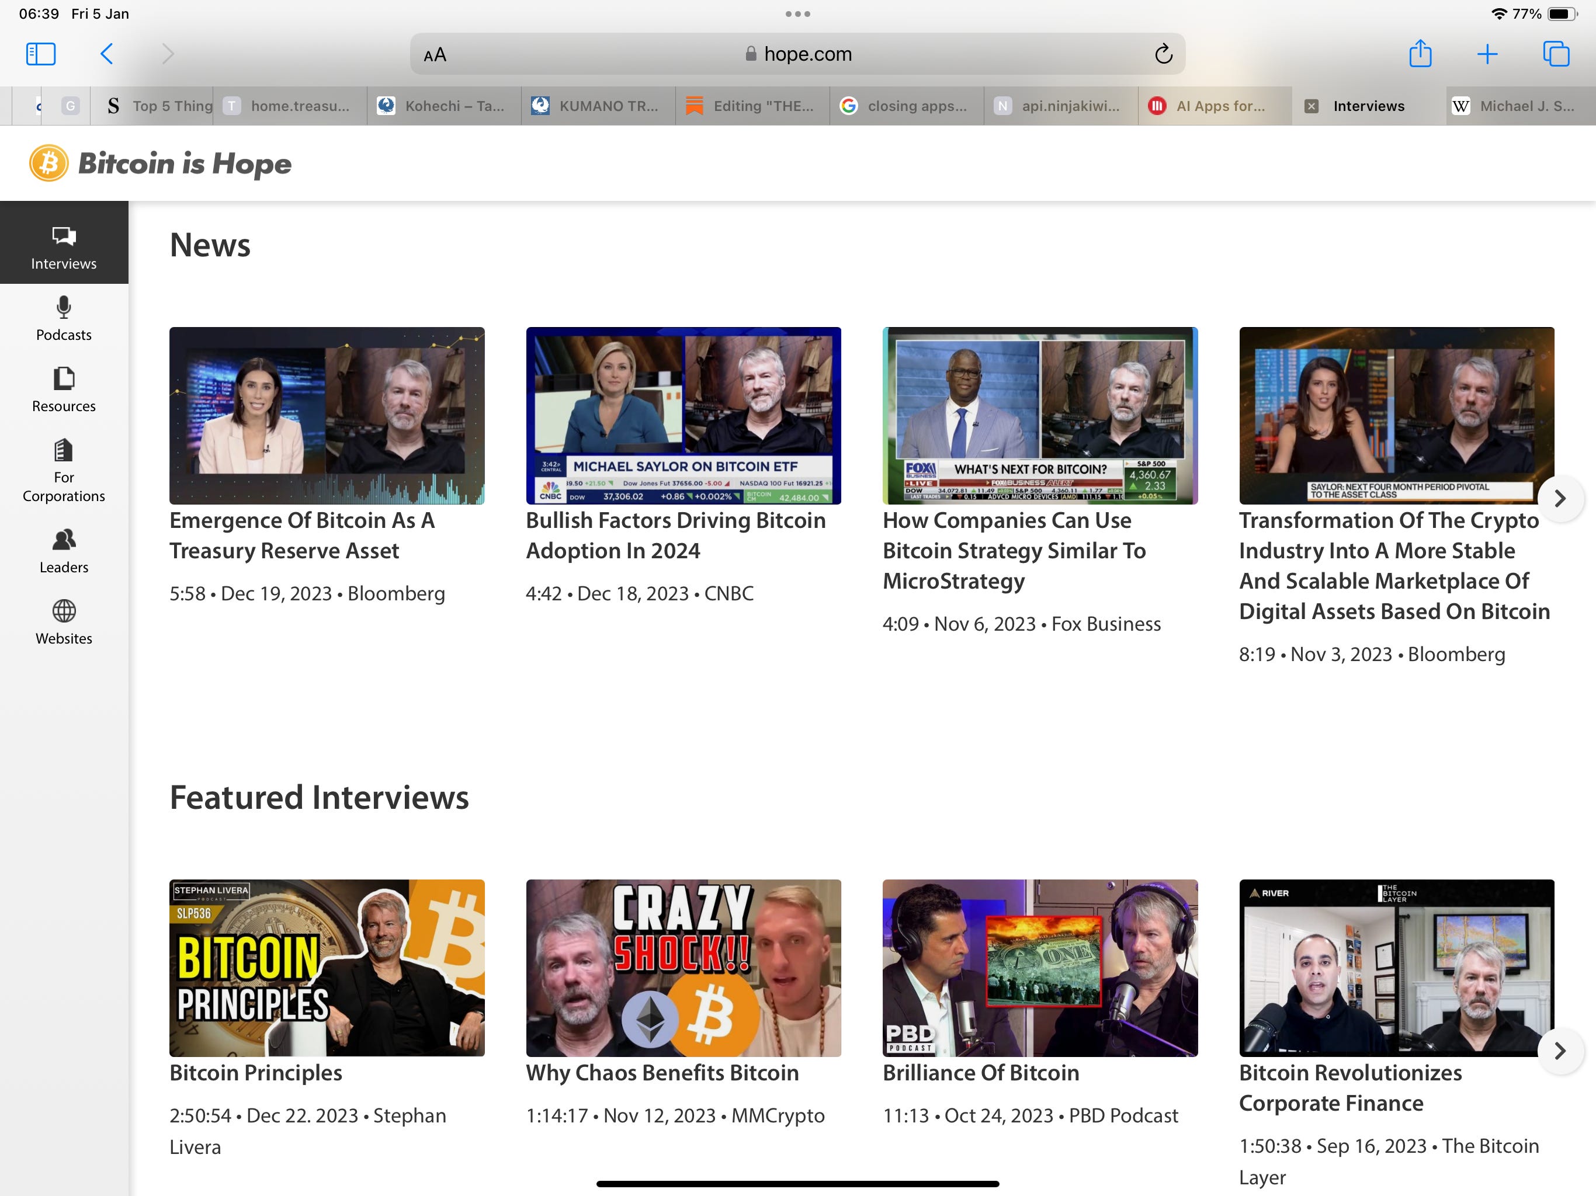The image size is (1596, 1196).
Task: Open the PBD Podcast thumbnail
Action: 1040,968
